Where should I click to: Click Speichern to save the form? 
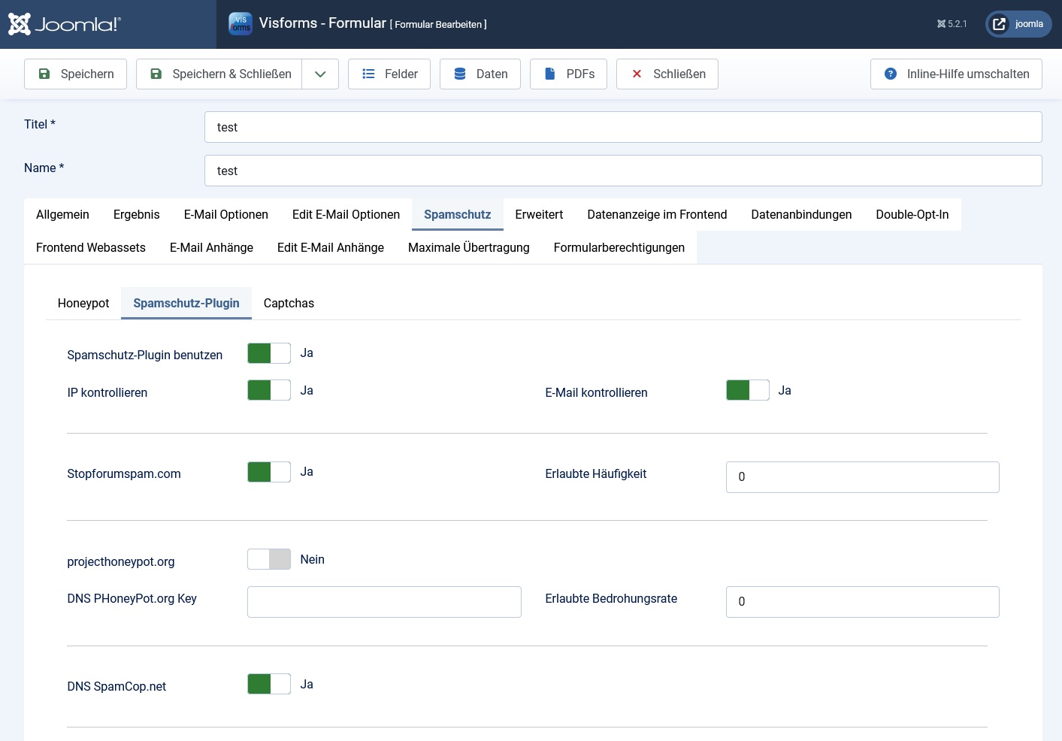75,74
